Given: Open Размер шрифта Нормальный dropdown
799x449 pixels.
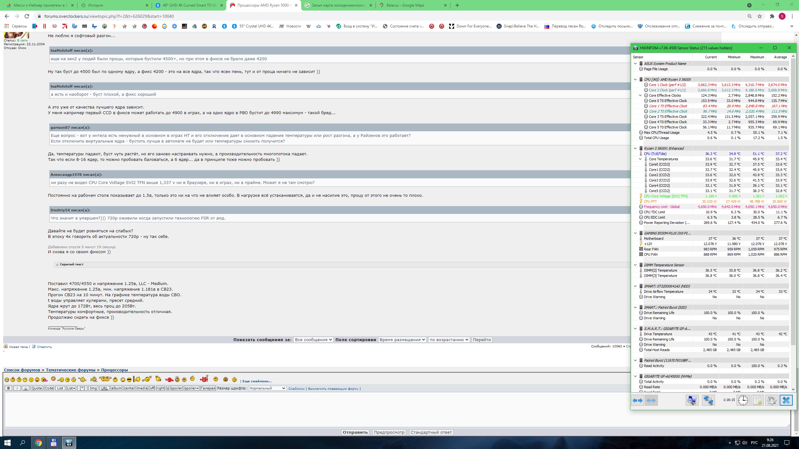Looking at the screenshot, I should (x=267, y=388).
